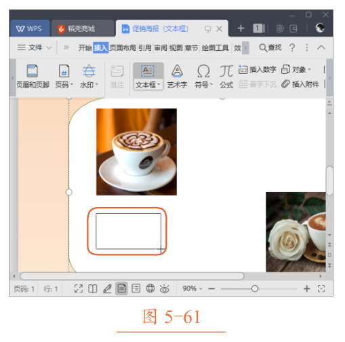This screenshot has height=342, width=345.
Task: Click the Insert Number (插入数字) icon
Action: pyautogui.click(x=243, y=70)
